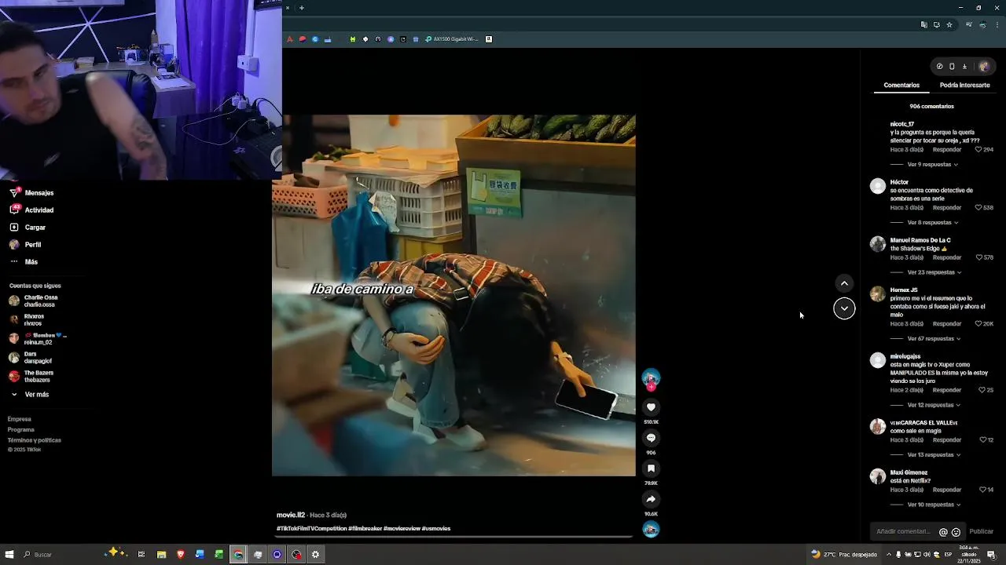Reply to nicotc_17 via Responder
The width and height of the screenshot is (1006, 565).
[x=946, y=150]
